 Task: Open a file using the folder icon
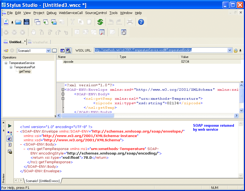18,22
